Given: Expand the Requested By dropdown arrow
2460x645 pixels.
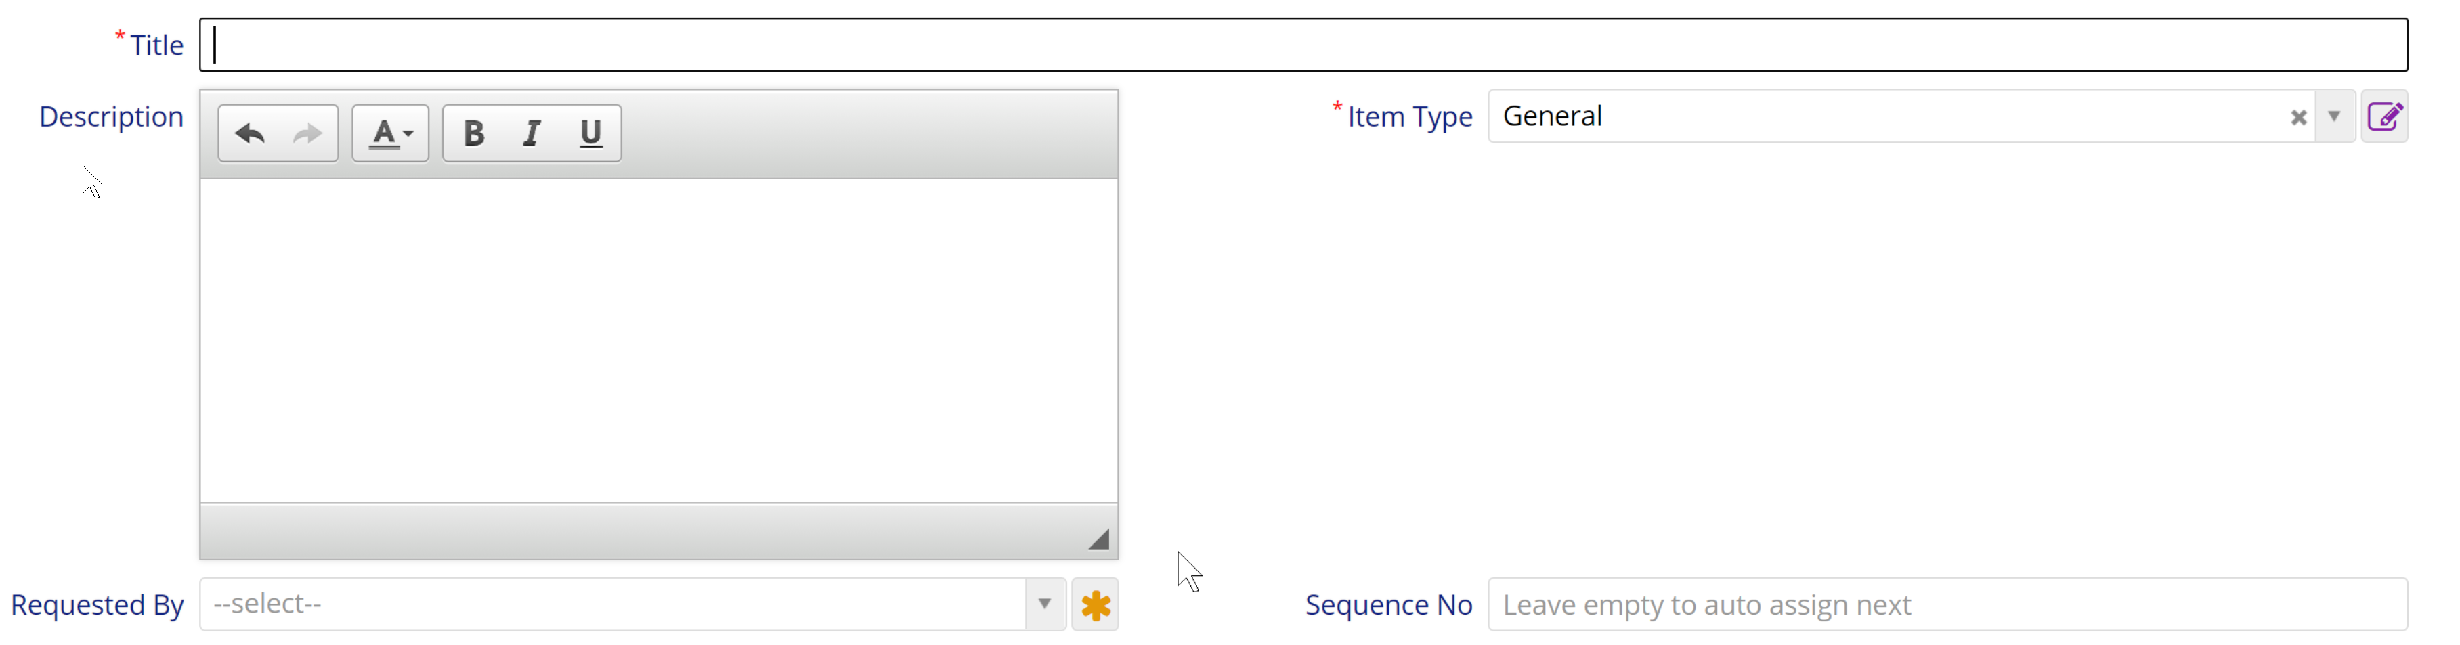Looking at the screenshot, I should pyautogui.click(x=1045, y=604).
